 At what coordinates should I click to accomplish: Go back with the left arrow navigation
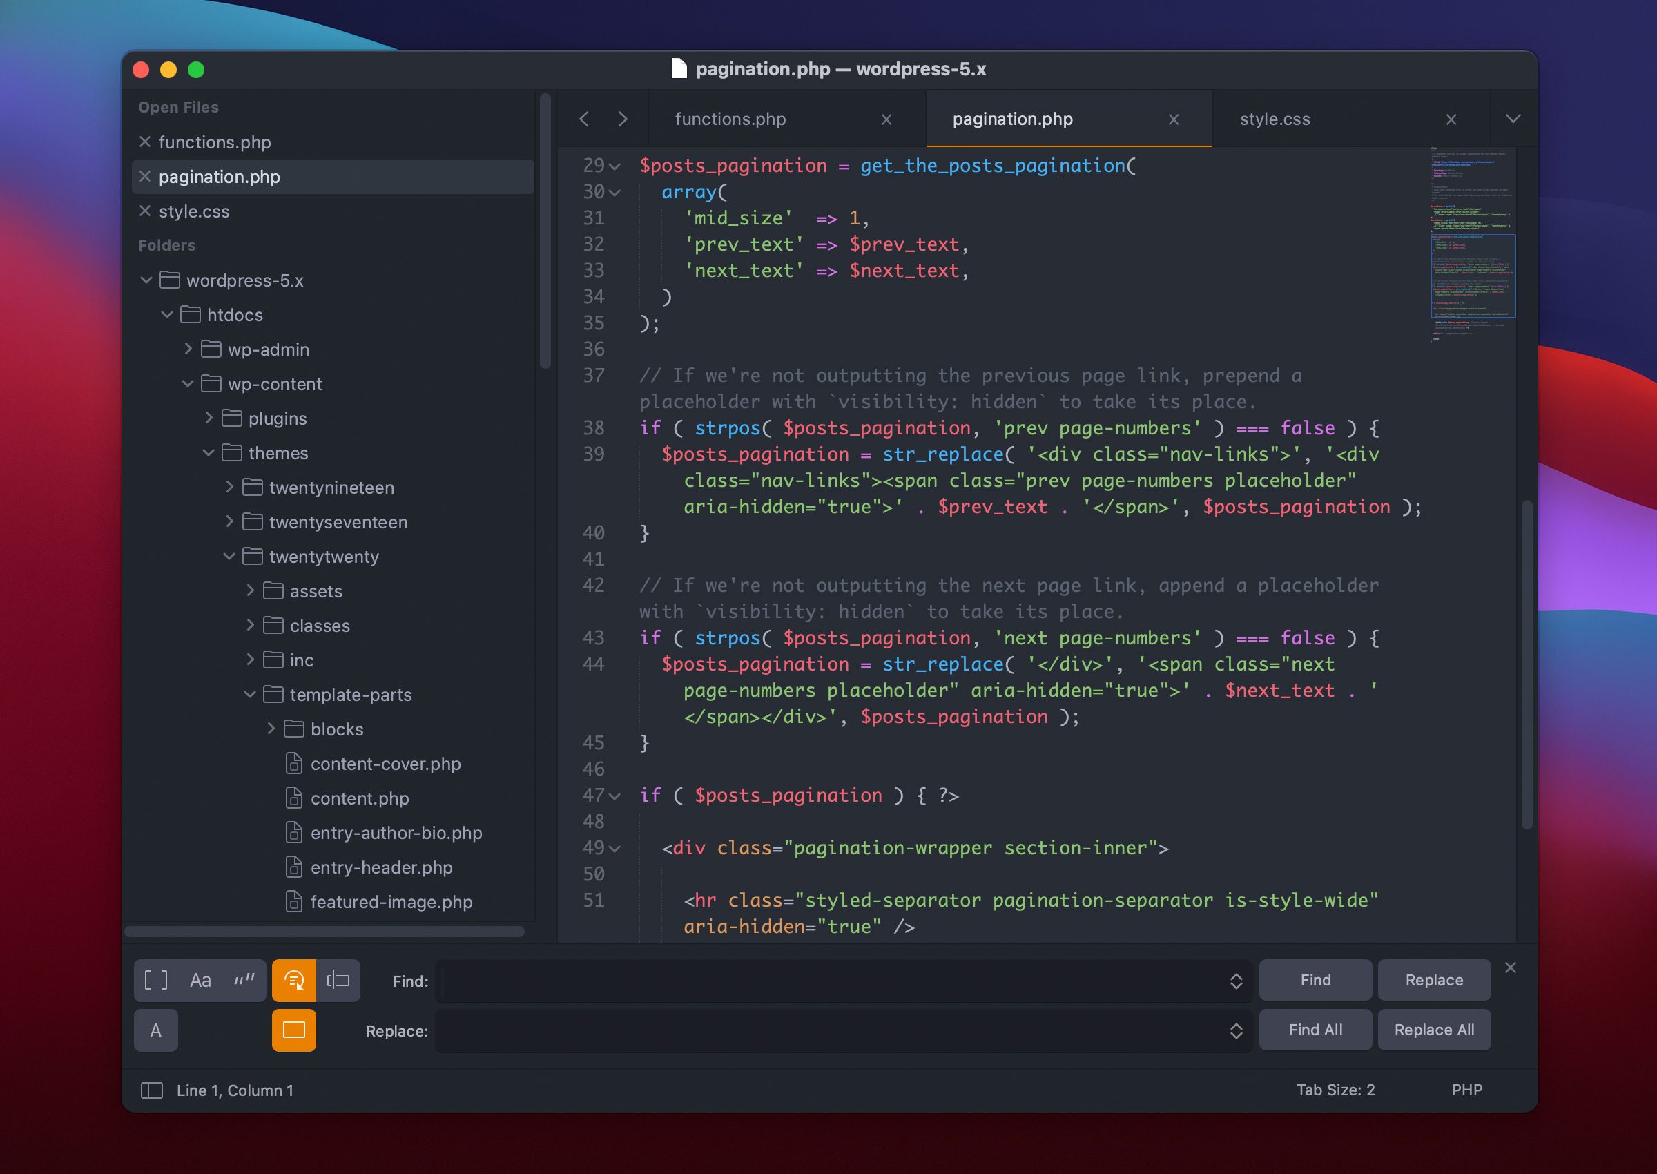coord(584,119)
